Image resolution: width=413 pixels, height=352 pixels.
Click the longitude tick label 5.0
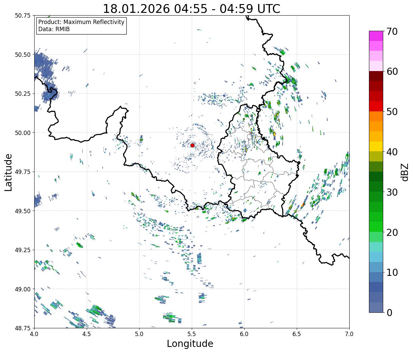[139, 334]
